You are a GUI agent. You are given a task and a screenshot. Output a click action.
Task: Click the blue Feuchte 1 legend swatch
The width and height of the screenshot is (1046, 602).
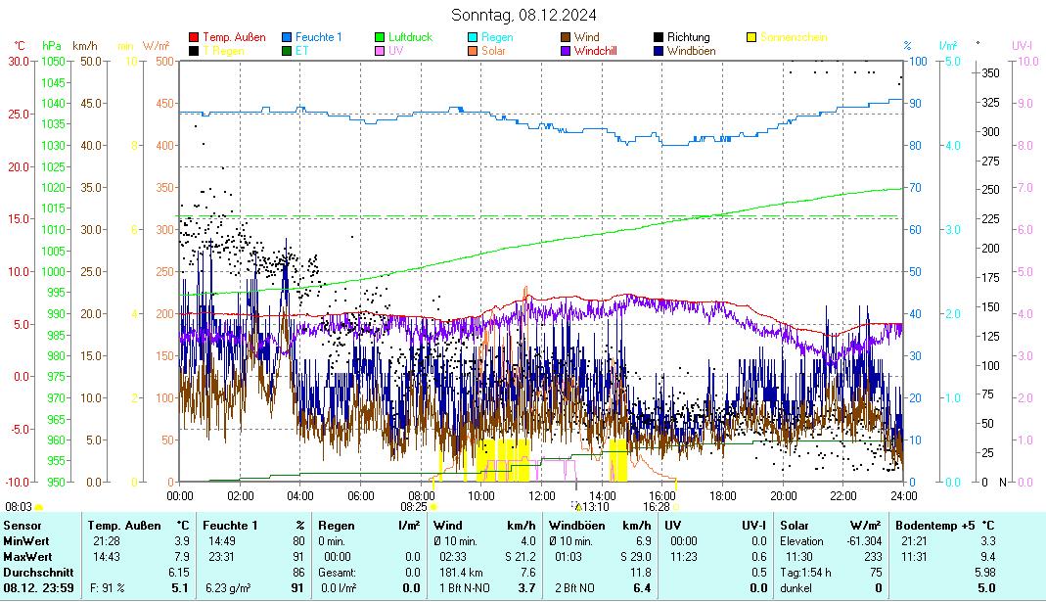[x=287, y=38]
